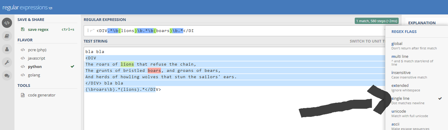This screenshot has height=130, width=448.
Task: Open the regex editor code icon in sidebar
Action: click(7, 23)
